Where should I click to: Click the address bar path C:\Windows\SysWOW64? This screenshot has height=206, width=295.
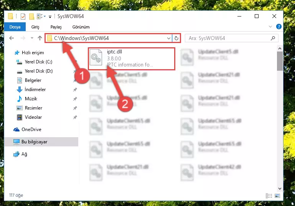(x=81, y=38)
